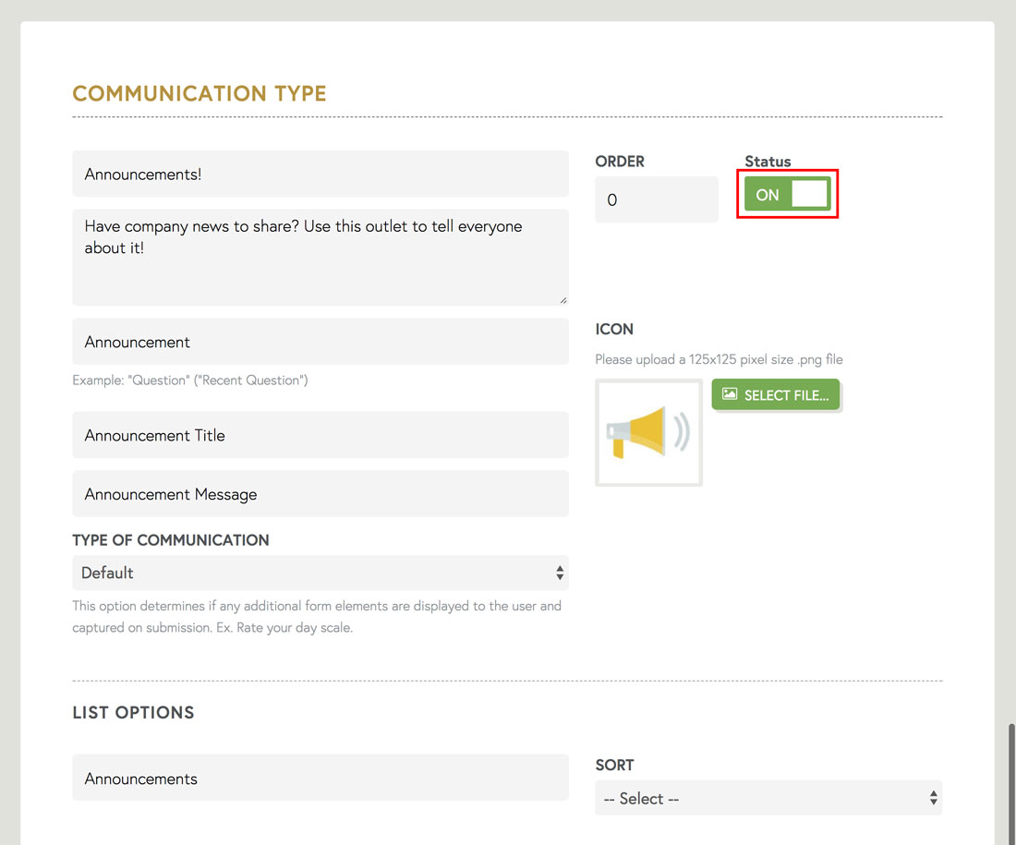
Task: Click the stepper arrows on Sort dropdown
Action: [933, 798]
